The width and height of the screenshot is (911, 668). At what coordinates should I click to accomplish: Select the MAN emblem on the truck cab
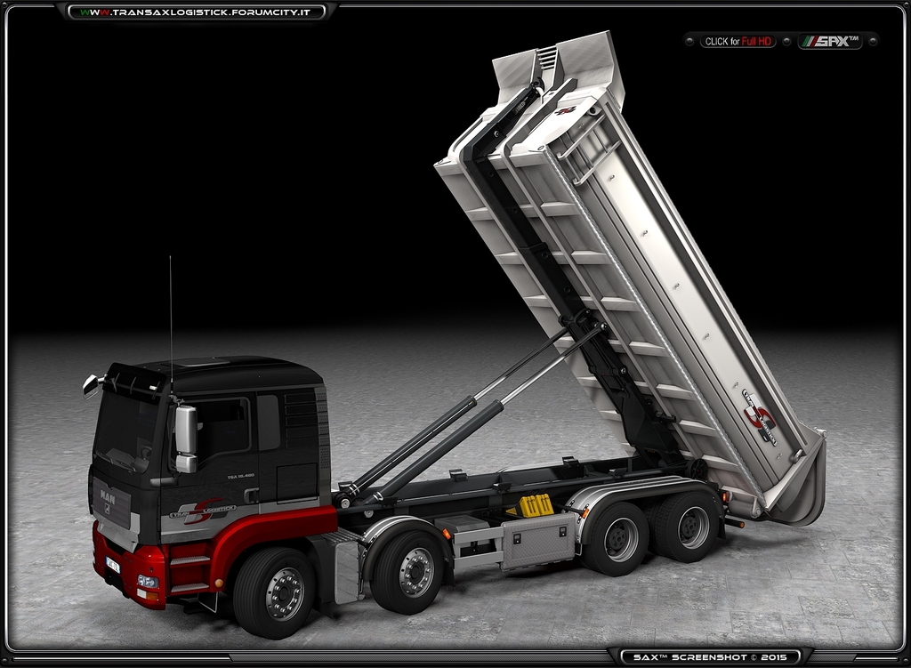(x=106, y=496)
